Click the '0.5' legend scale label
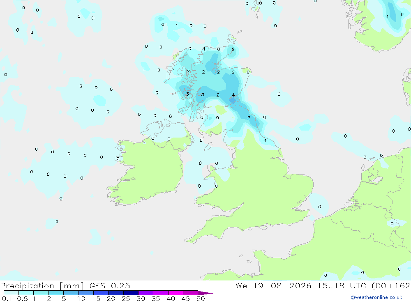Image resolution: width=411 pixels, height=301 pixels. pos(22,299)
